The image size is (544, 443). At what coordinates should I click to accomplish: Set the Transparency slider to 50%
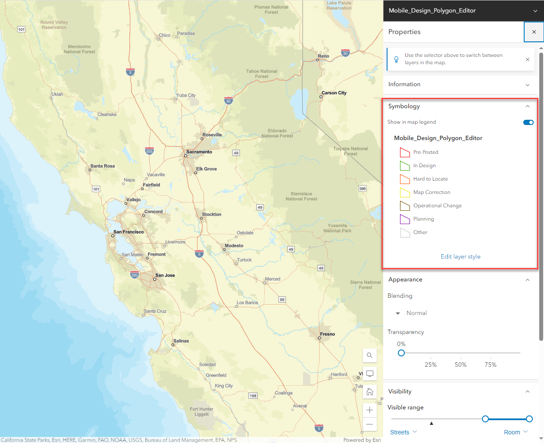point(460,353)
